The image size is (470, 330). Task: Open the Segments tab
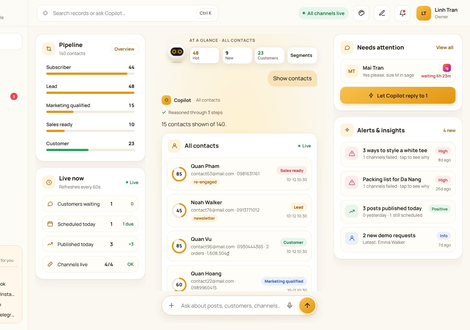click(302, 55)
